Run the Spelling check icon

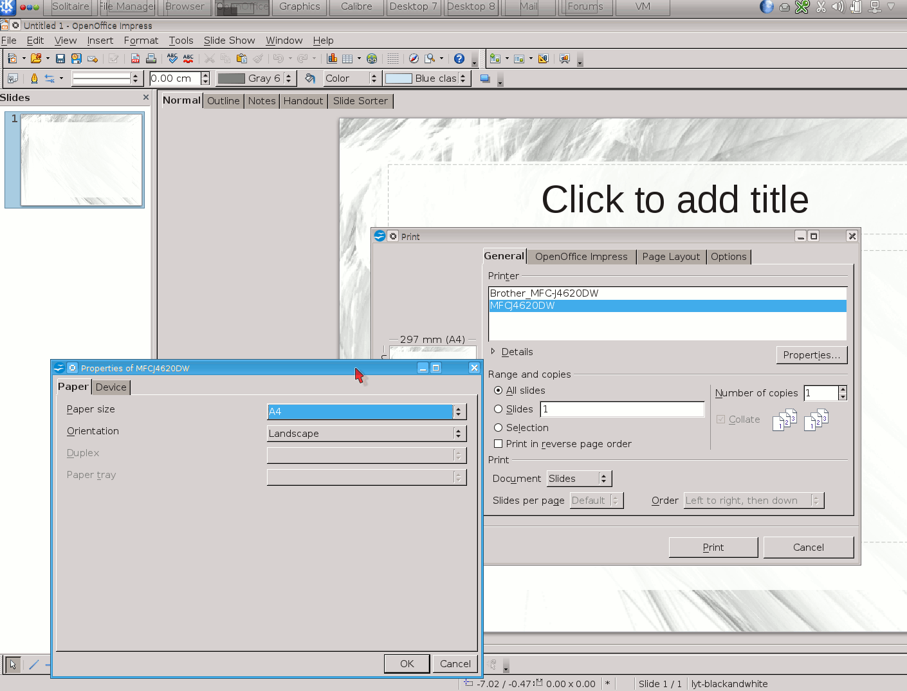[172, 59]
